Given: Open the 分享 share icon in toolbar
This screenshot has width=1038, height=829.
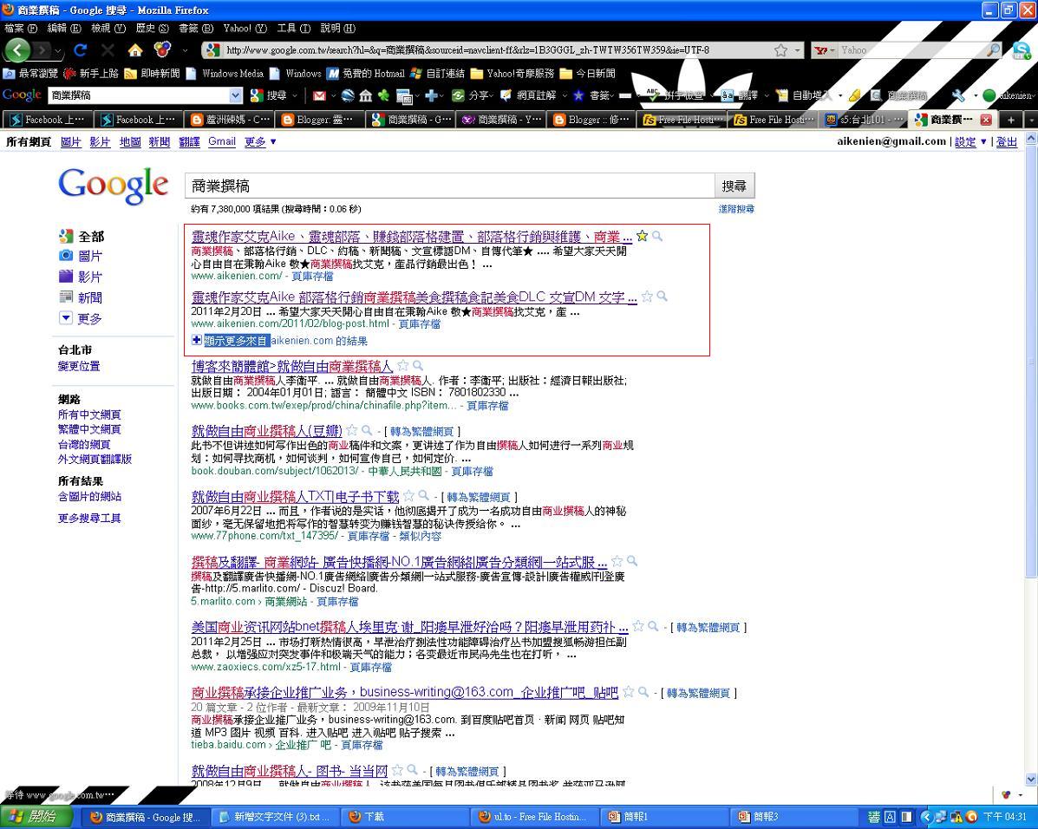Looking at the screenshot, I should click(458, 96).
